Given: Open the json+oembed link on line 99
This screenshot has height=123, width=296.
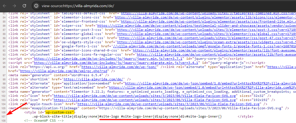Looking at the screenshot, I should 211,83.
